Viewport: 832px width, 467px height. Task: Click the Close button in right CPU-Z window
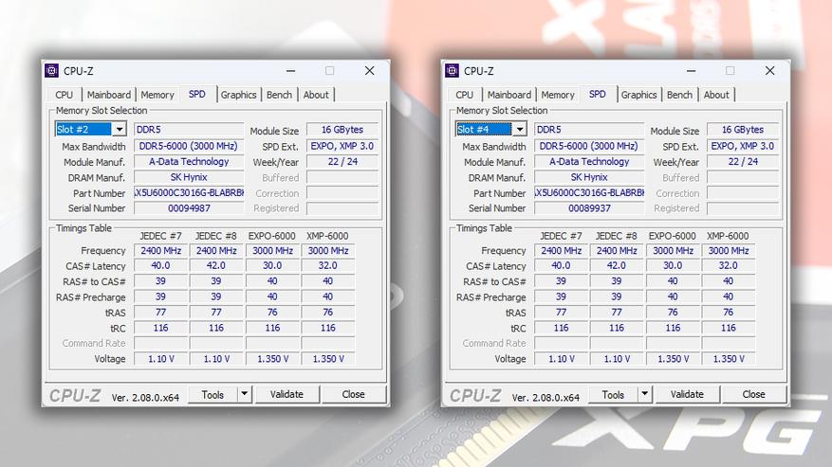(753, 394)
